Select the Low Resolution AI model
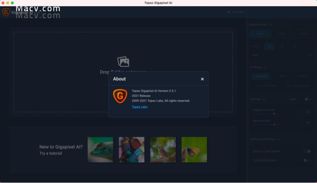Image resolution: width=317 pixels, height=183 pixels. coord(266,86)
